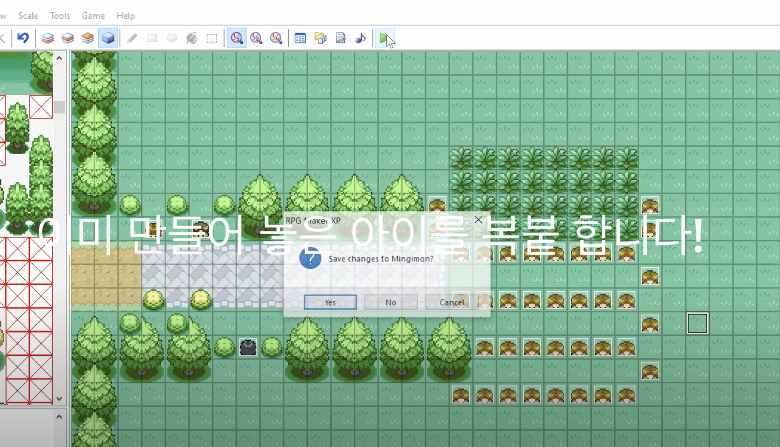Click Yes to save changes
The width and height of the screenshot is (780, 447).
pos(330,302)
